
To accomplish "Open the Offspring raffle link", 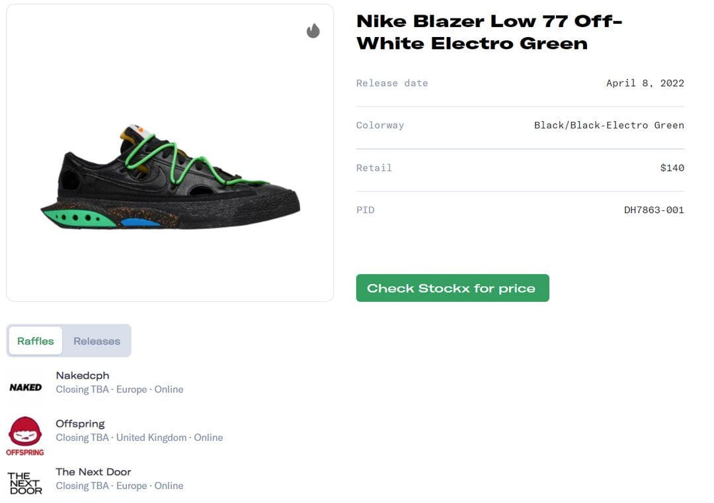I will point(80,424).
